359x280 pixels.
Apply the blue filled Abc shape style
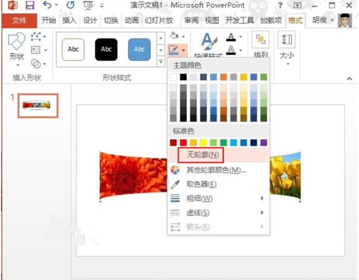(x=139, y=49)
